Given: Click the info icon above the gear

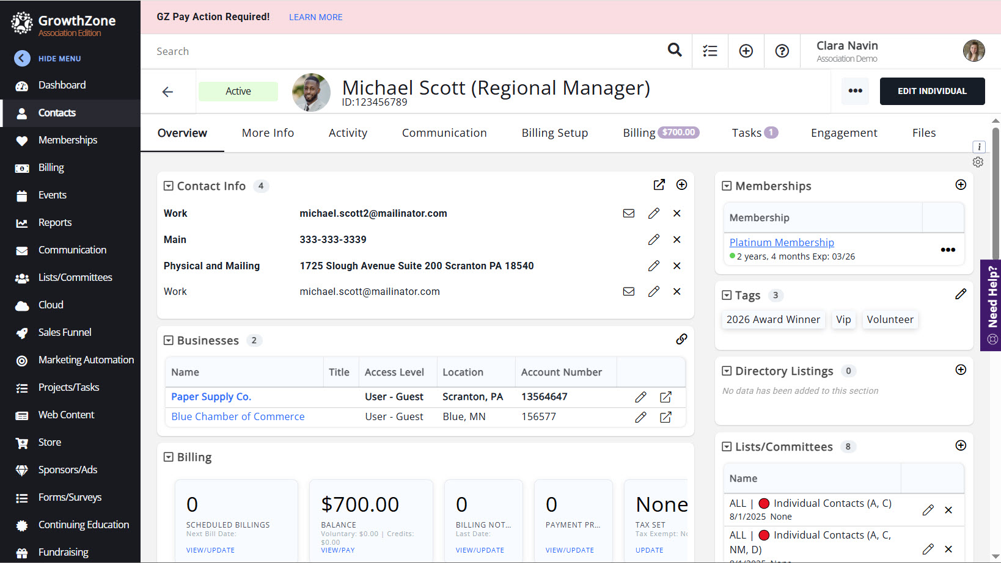Looking at the screenshot, I should point(979,147).
